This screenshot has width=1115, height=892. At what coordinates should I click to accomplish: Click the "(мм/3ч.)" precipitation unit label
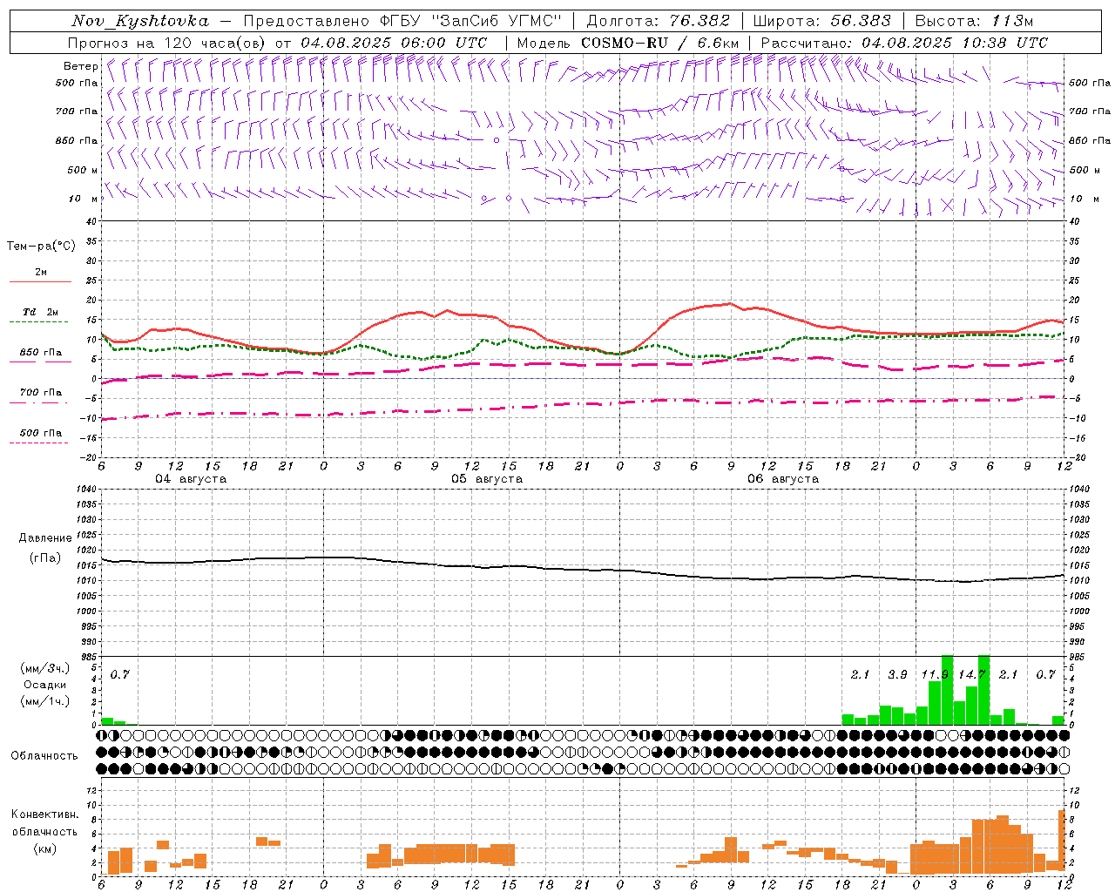coord(44,668)
